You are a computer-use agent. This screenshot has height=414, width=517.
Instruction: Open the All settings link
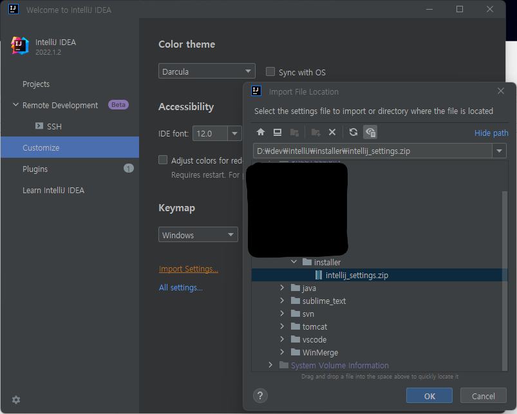click(181, 287)
